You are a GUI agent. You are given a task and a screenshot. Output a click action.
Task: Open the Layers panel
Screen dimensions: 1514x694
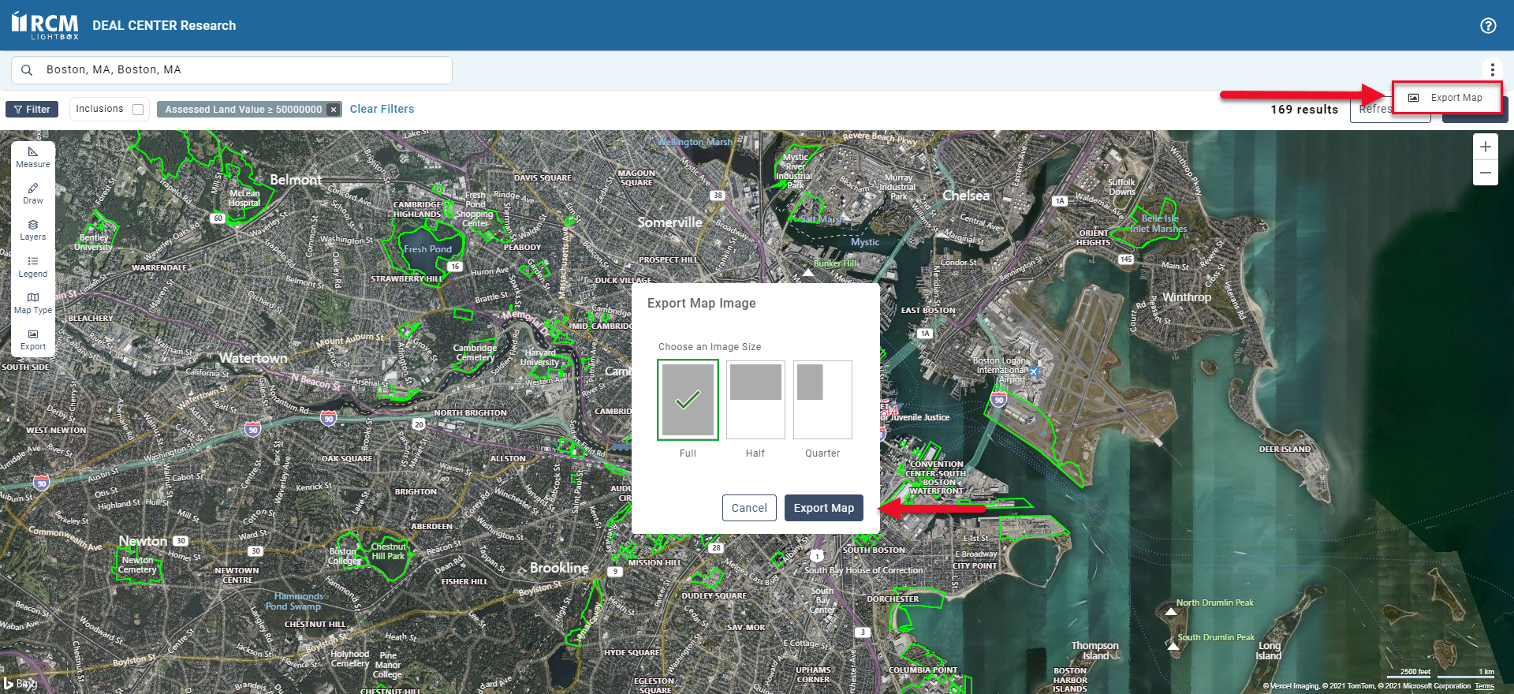pyautogui.click(x=33, y=229)
